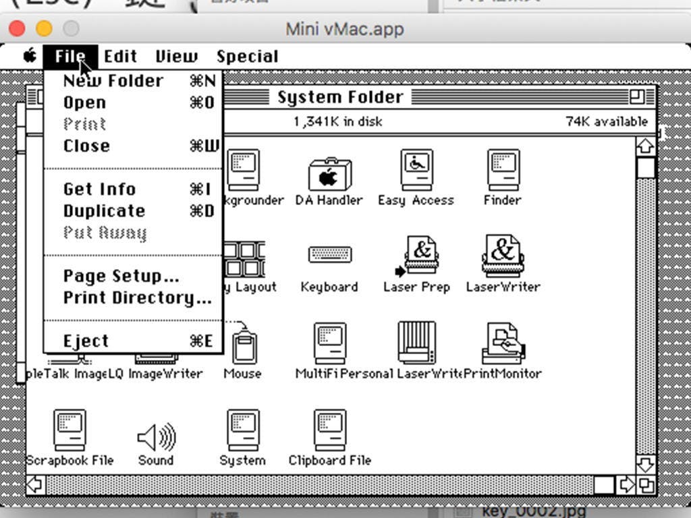Open the Apple menu
Image resolution: width=691 pixels, height=518 pixels.
coord(30,56)
